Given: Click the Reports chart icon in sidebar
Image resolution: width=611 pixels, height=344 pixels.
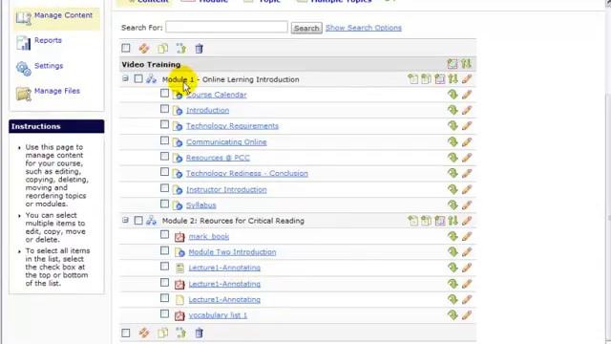Looking at the screenshot, I should (x=23, y=43).
